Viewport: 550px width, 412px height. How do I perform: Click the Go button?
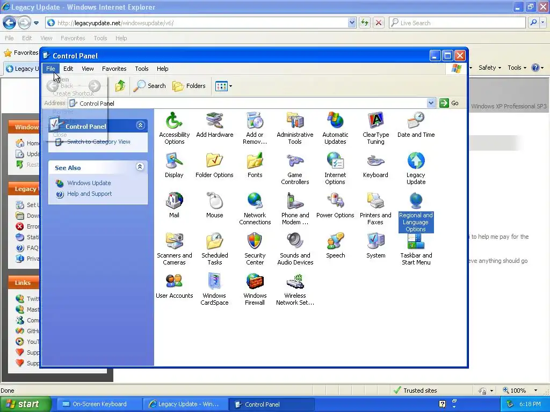tap(449, 103)
